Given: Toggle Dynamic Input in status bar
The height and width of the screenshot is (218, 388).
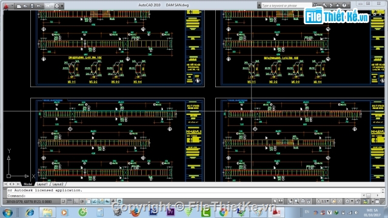Looking at the screenshot, I should coord(107,202).
